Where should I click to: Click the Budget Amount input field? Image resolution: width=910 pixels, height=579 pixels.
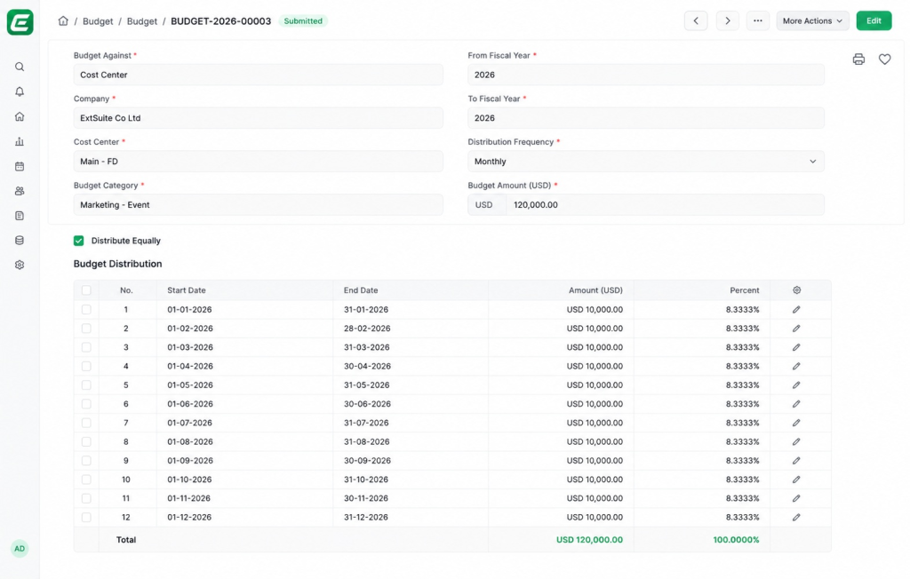665,205
